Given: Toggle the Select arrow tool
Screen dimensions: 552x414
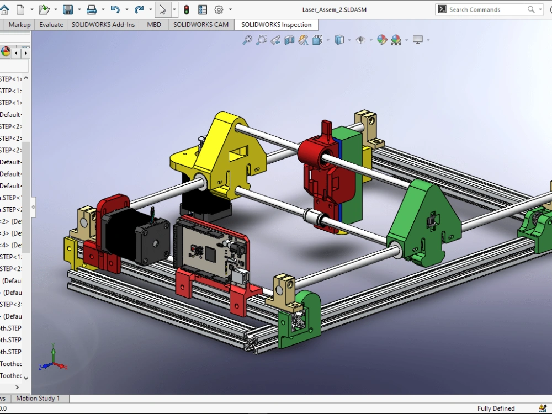Looking at the screenshot, I should click(x=163, y=9).
